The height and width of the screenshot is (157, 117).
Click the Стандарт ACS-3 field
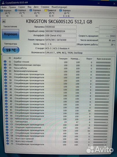coord(80,49)
